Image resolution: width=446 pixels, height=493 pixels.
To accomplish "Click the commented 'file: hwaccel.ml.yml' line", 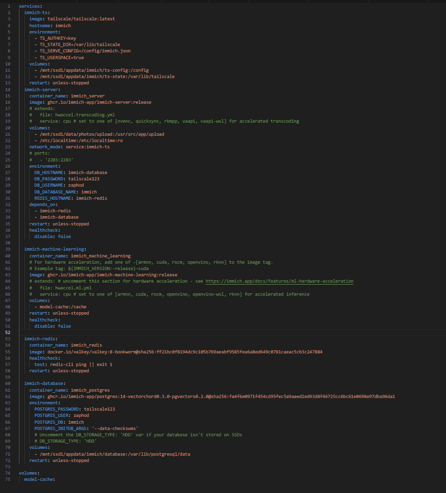I will click(61, 287).
